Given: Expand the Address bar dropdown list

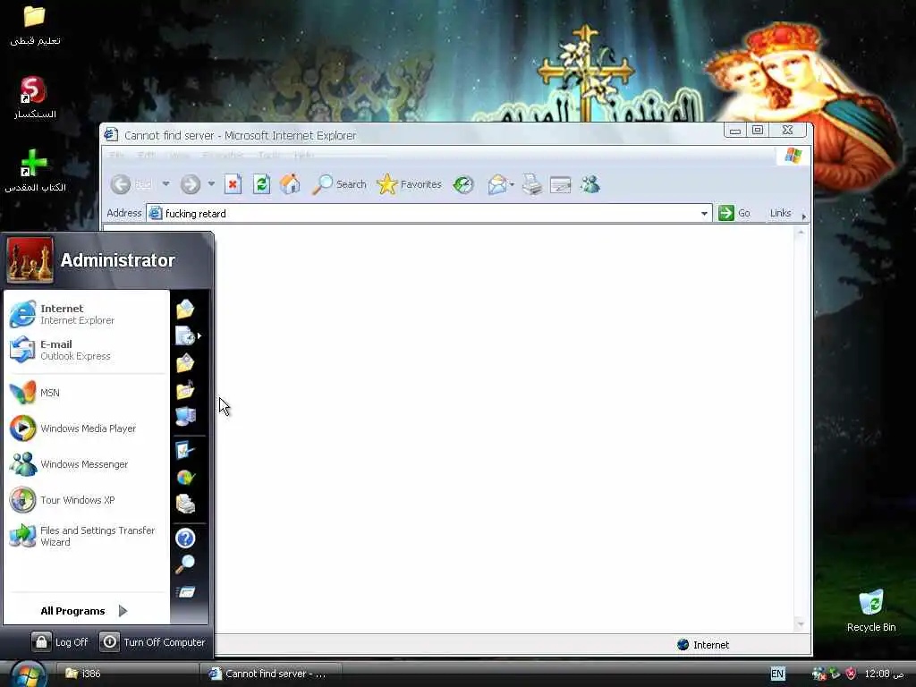Looking at the screenshot, I should click(704, 214).
